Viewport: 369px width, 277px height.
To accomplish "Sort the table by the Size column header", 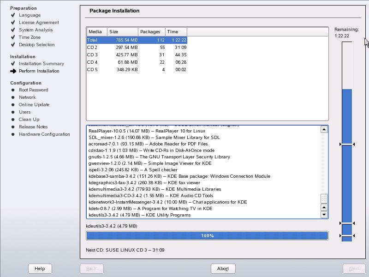I will (123, 32).
